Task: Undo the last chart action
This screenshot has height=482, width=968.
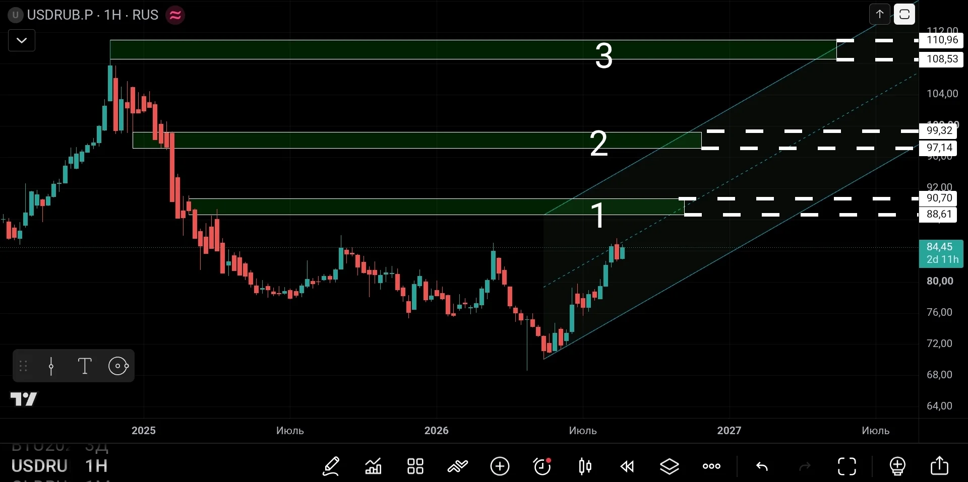Action: click(762, 466)
